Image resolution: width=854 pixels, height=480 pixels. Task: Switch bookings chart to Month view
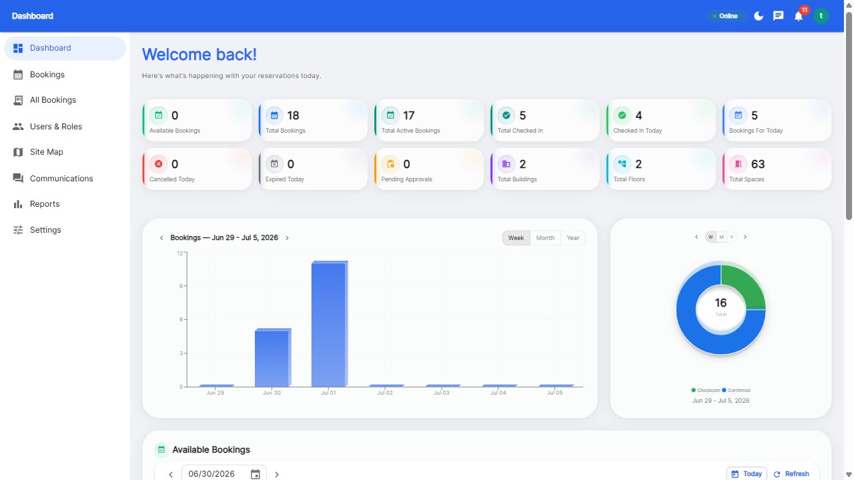[545, 238]
